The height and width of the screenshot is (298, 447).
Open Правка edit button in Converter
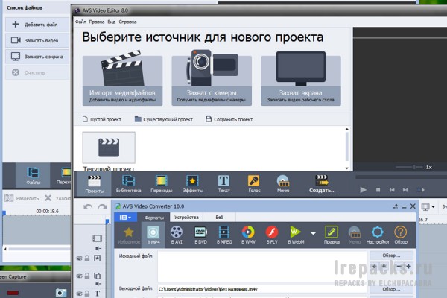(332, 235)
